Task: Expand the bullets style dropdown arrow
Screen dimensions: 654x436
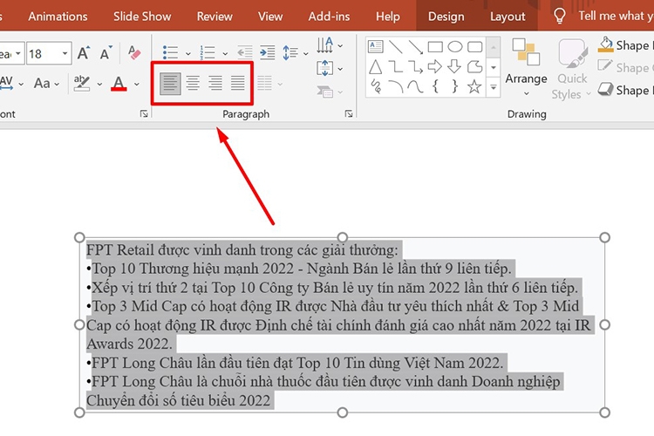Action: (188, 53)
